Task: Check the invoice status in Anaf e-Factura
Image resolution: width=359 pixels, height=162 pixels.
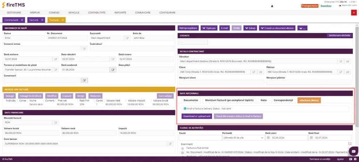Action: click(x=238, y=116)
